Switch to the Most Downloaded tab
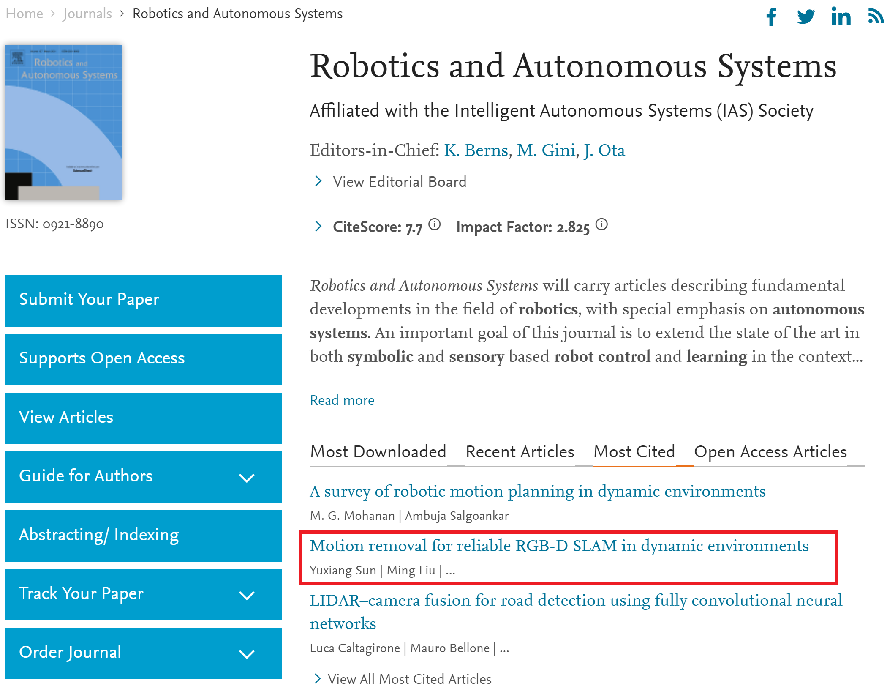The image size is (887, 686). tap(378, 452)
